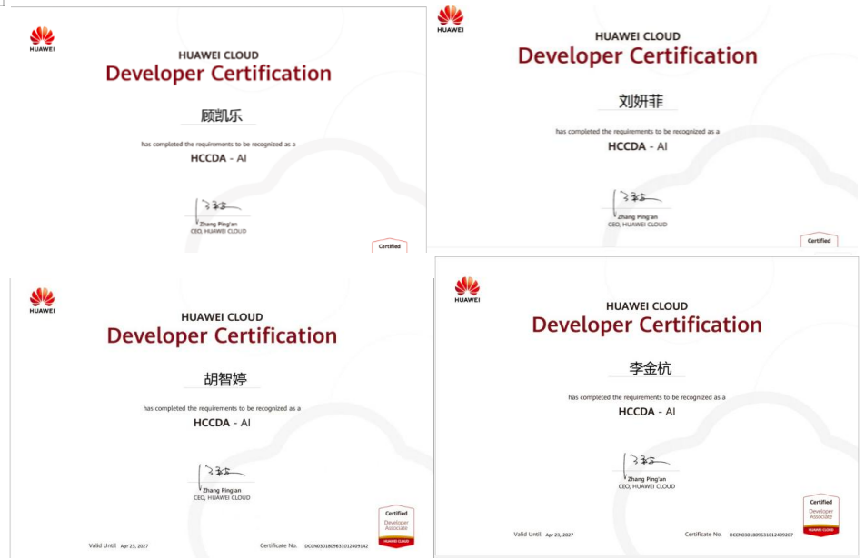Click Zhang Ping'an name on 刘妍菲's certificate
Viewport: 865px width, 560px height.
638,217
